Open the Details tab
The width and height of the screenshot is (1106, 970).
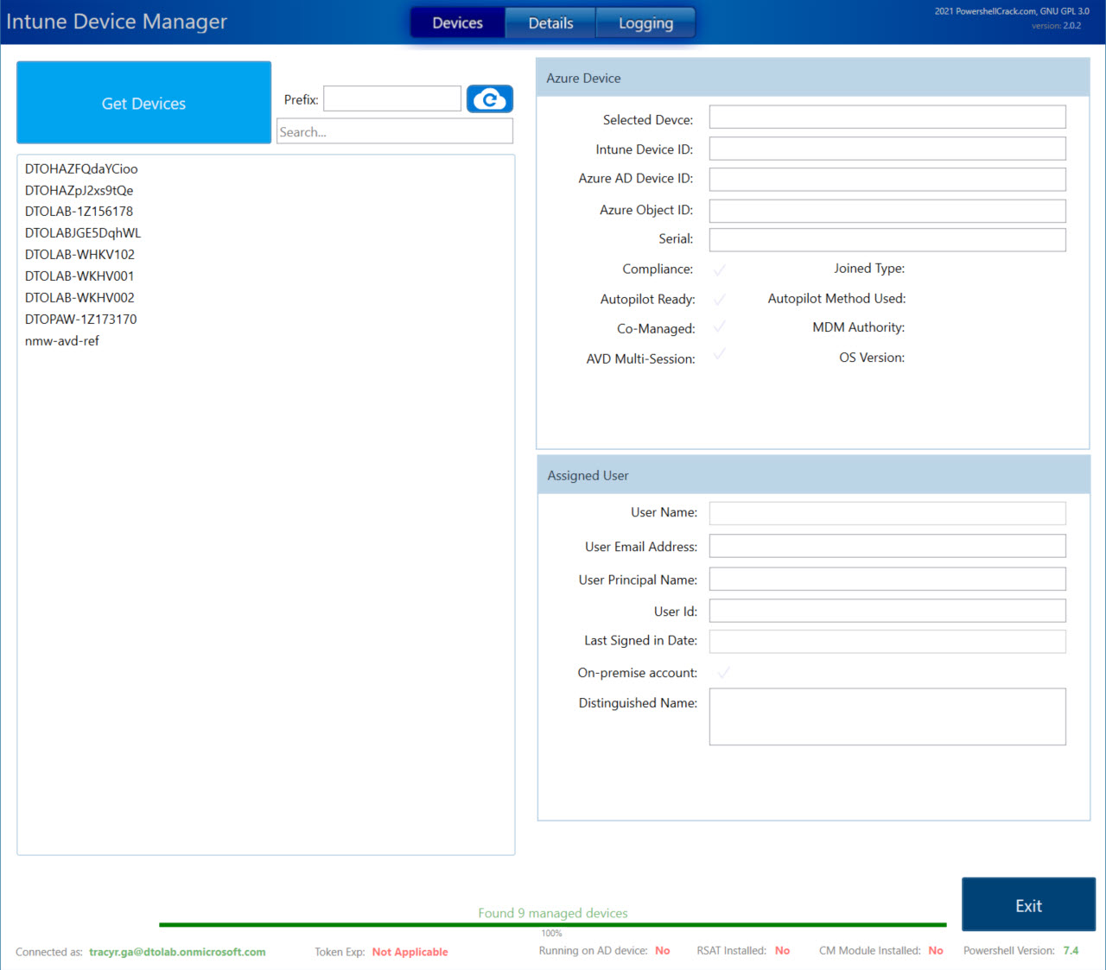coord(550,22)
